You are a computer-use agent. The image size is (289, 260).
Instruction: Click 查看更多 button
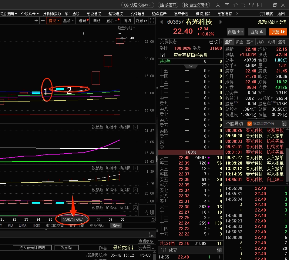click(146, 241)
